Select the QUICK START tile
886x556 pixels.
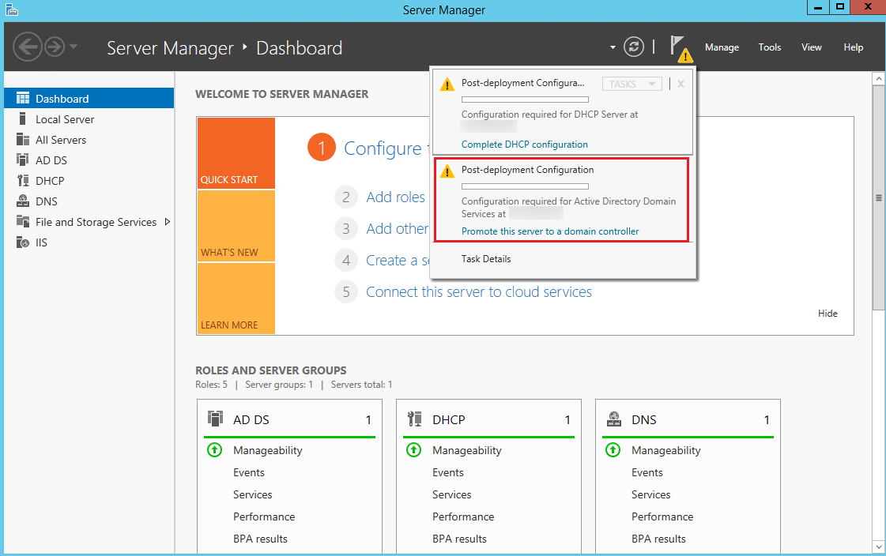[236, 153]
